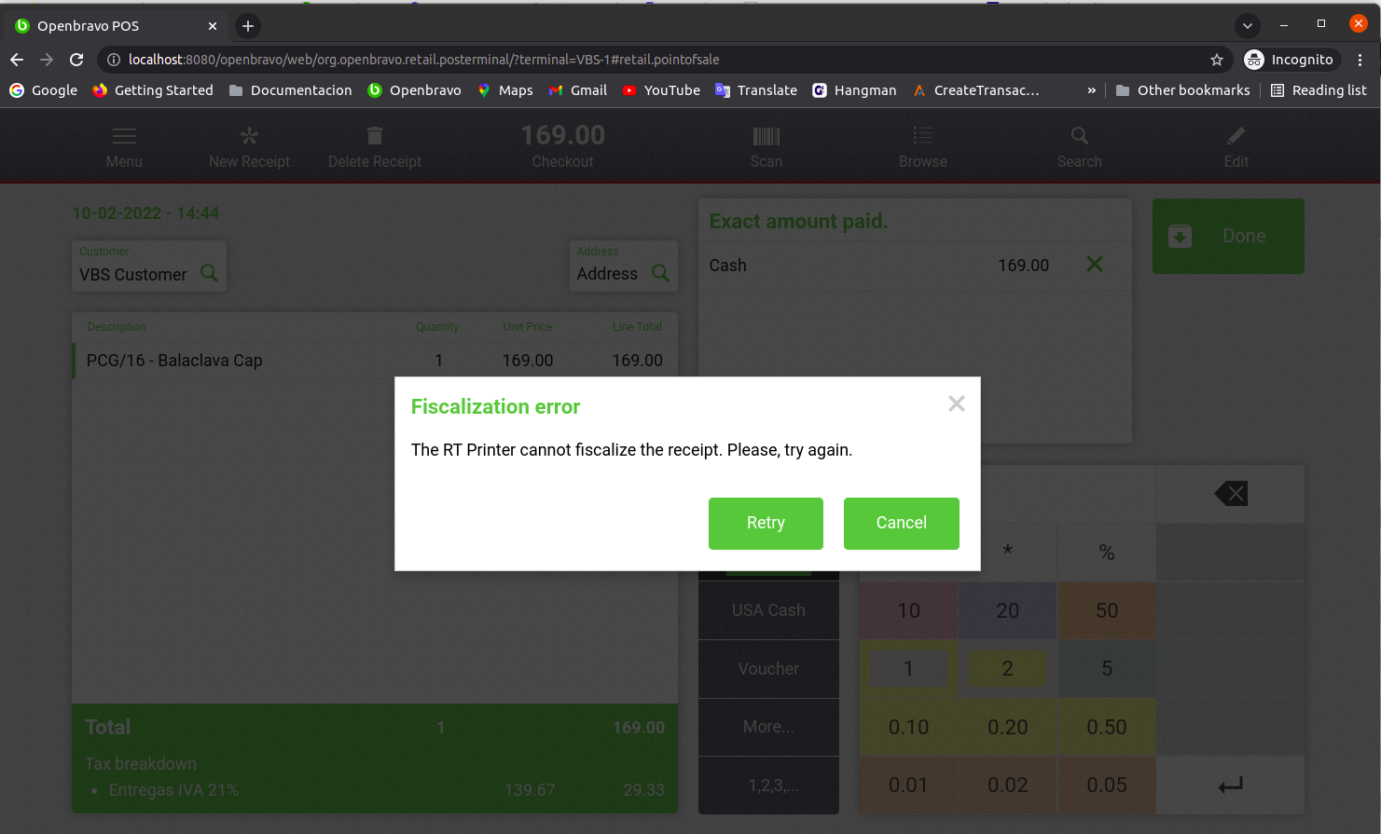
Task: Reload the Openbravo POS page
Action: coord(76,60)
